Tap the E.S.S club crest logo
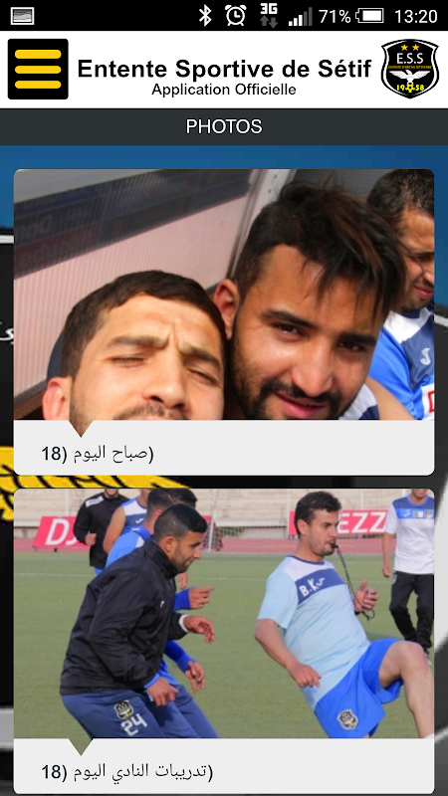Screen dimensions: 448x796 point(409,69)
